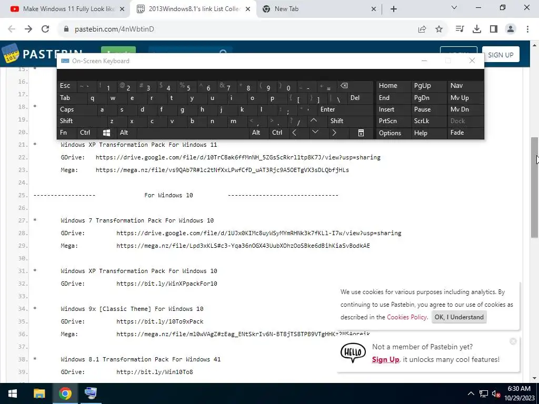Viewport: 539px width, 404px height.
Task: Open Chrome from the taskbar
Action: (x=65, y=393)
